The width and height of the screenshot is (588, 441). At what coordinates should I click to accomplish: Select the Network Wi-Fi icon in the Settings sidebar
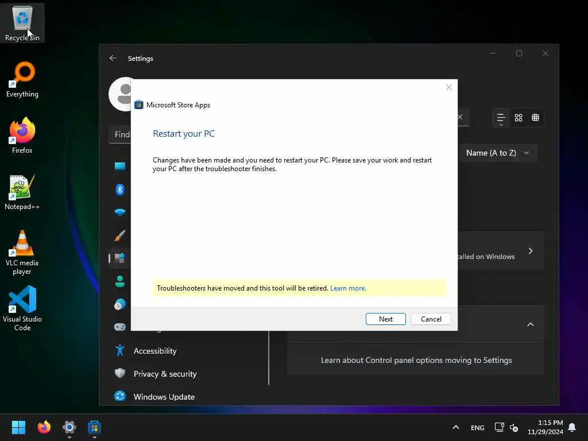coord(120,212)
